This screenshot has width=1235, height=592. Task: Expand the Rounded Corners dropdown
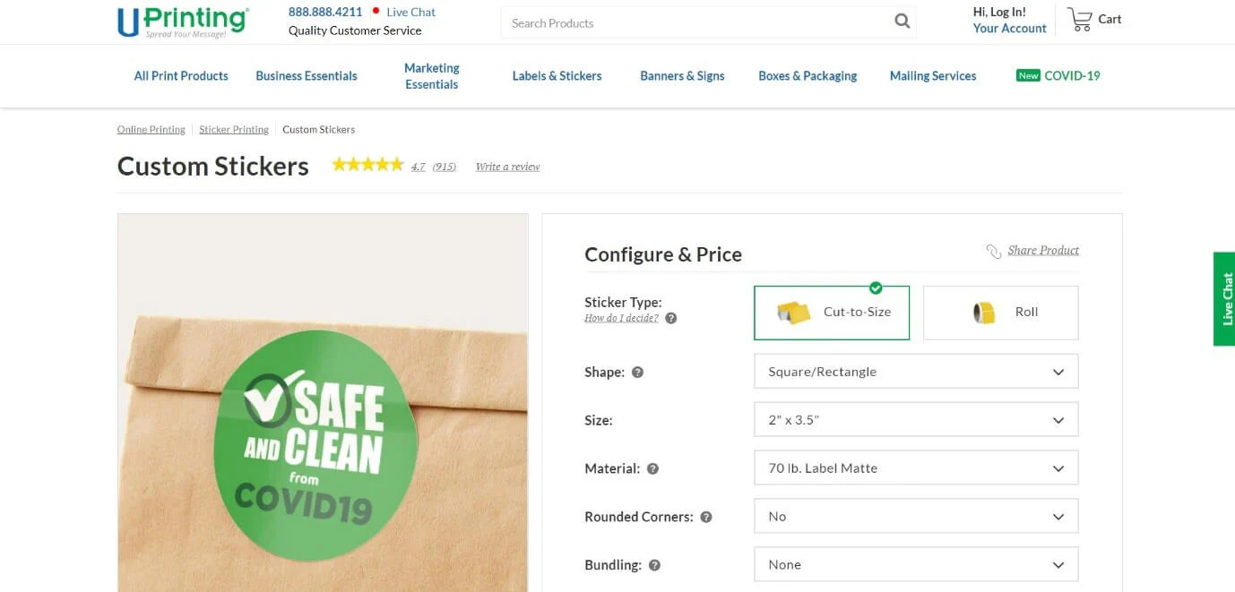point(915,517)
